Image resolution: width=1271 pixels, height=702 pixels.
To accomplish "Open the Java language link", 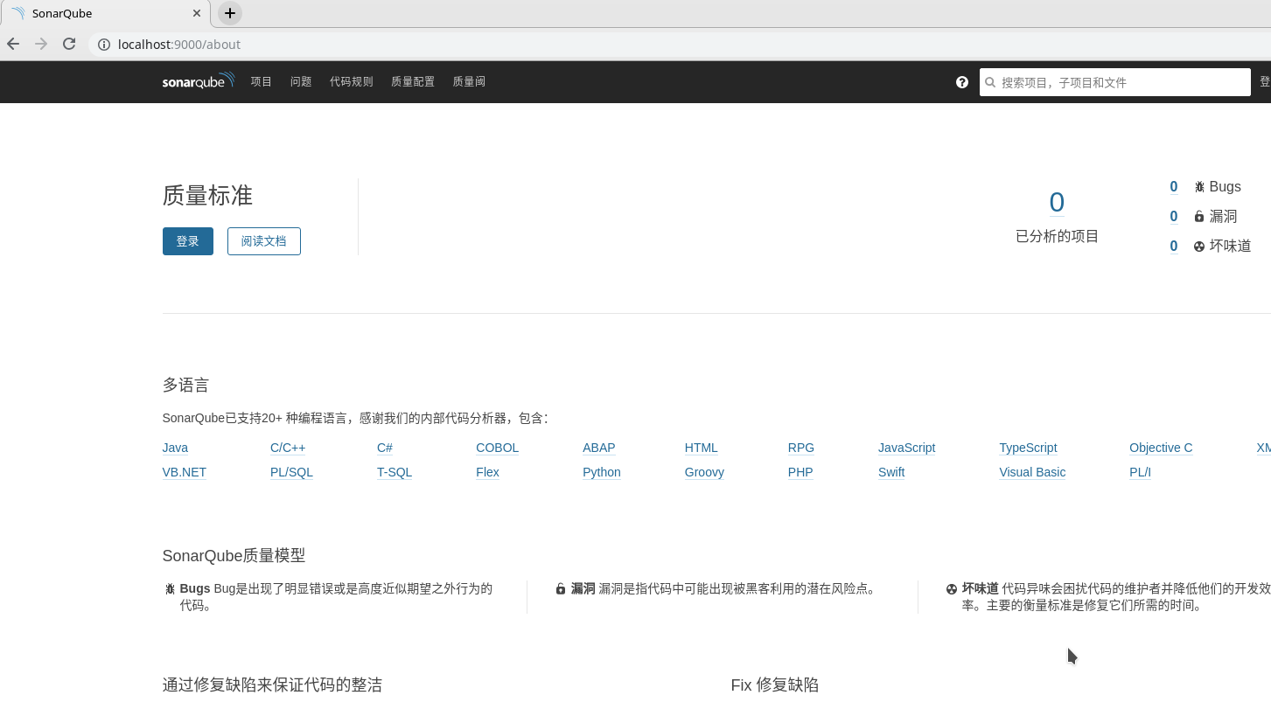I will pos(175,448).
